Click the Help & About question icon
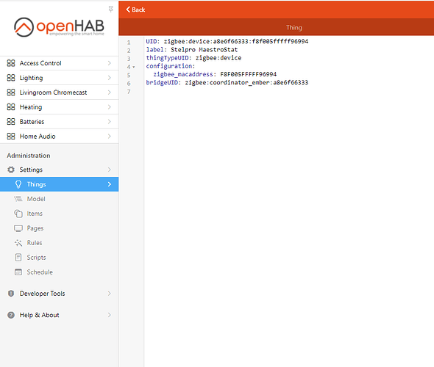434x367 pixels. [x=11, y=315]
